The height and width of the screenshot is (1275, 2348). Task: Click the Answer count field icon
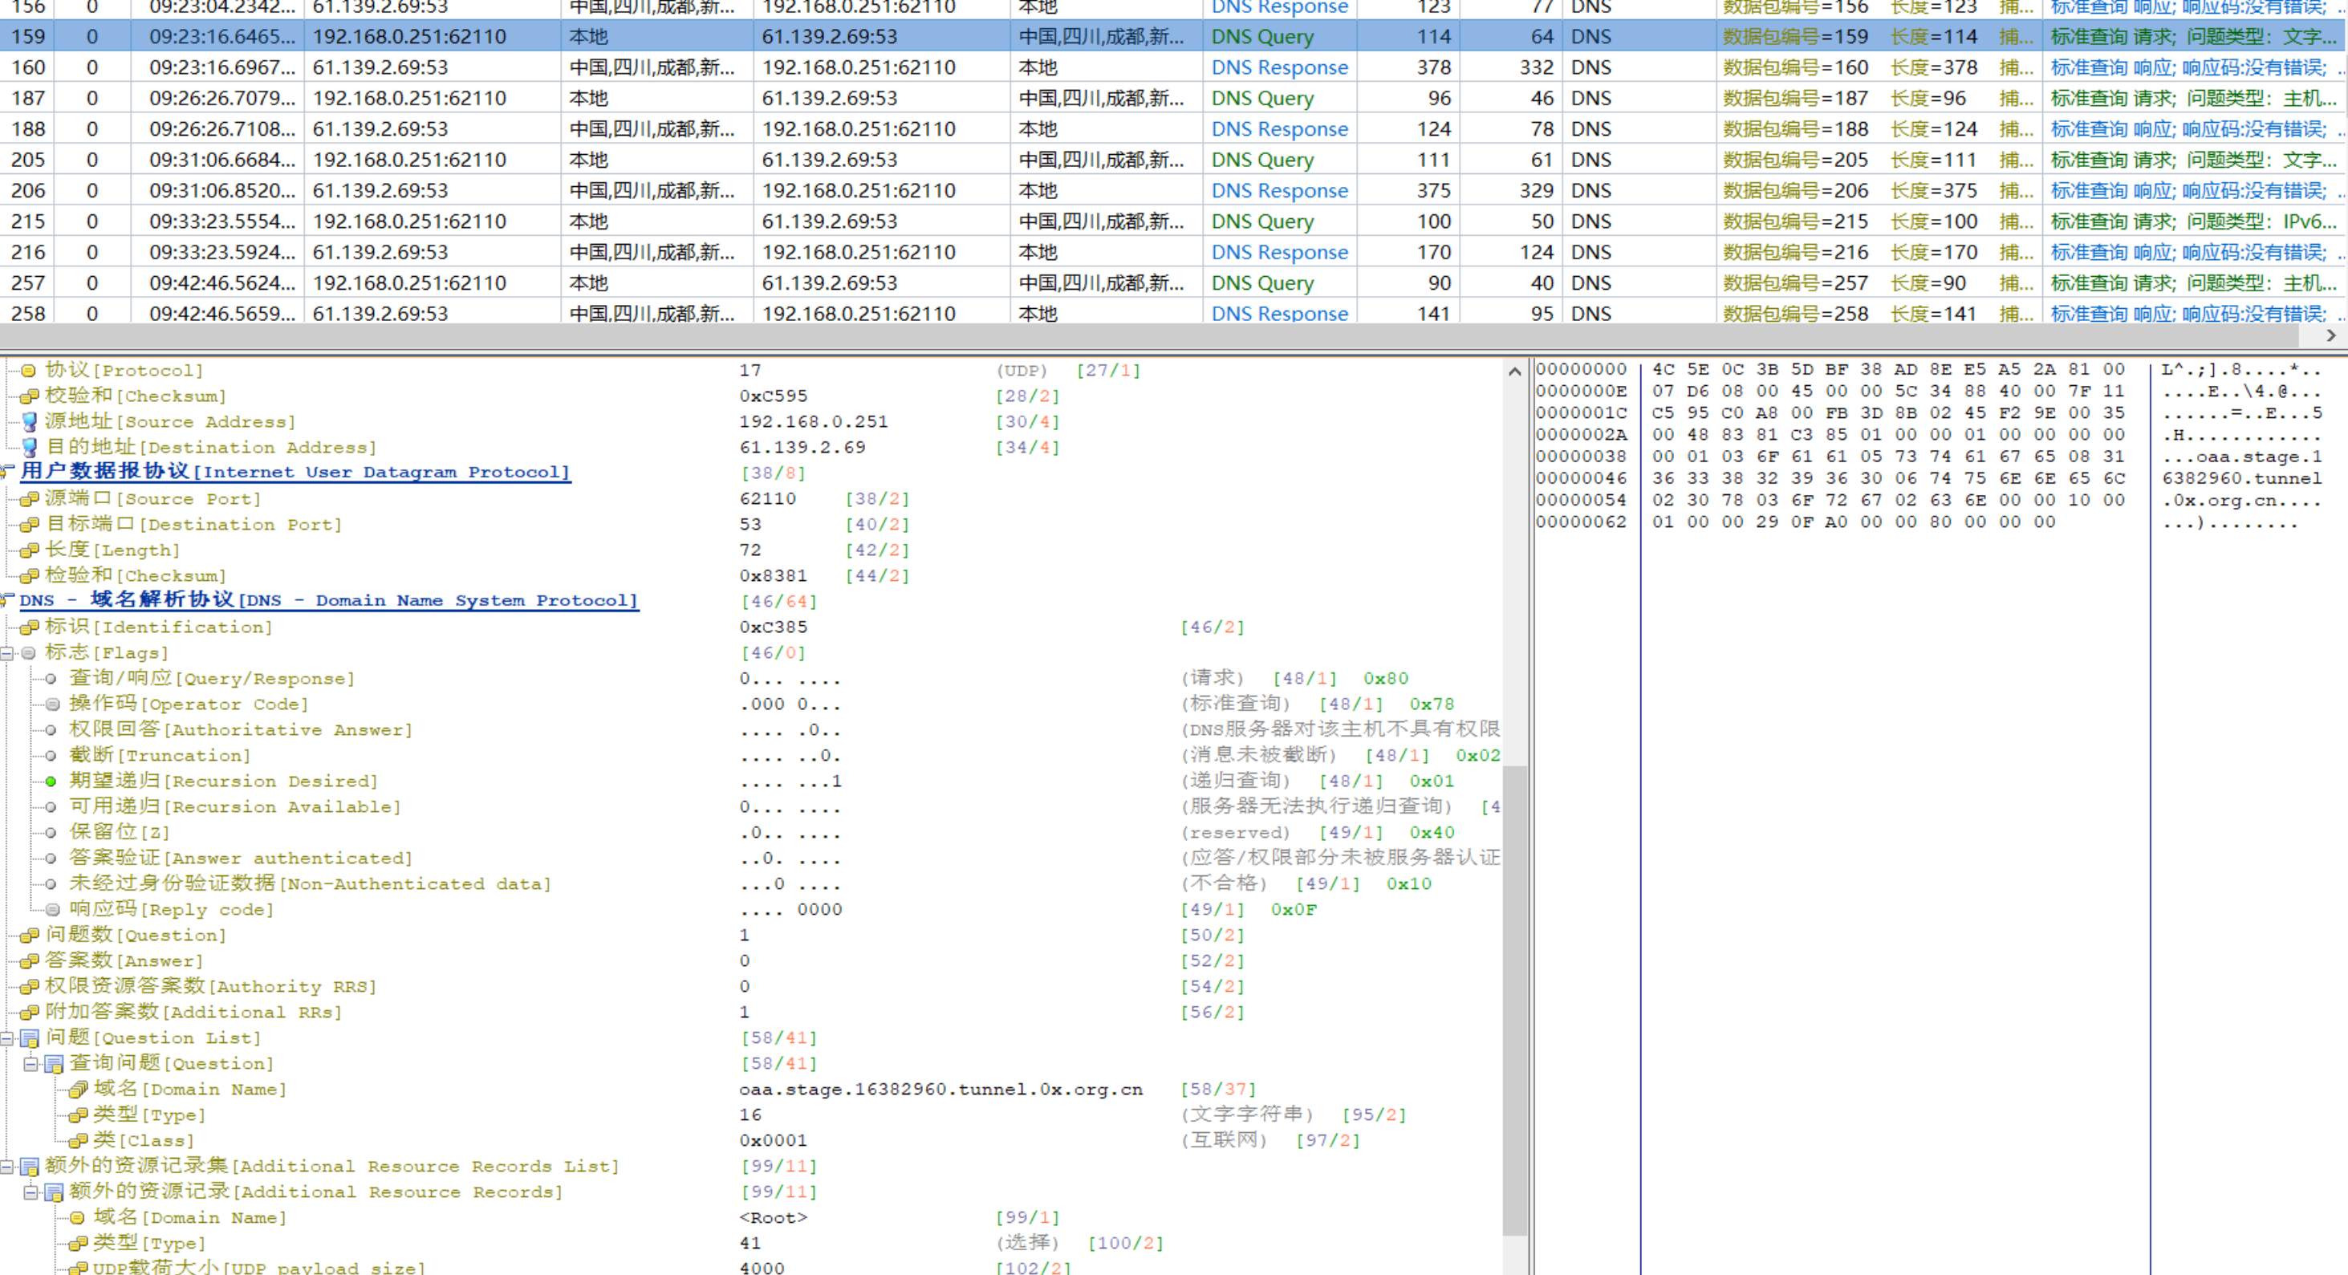point(28,960)
